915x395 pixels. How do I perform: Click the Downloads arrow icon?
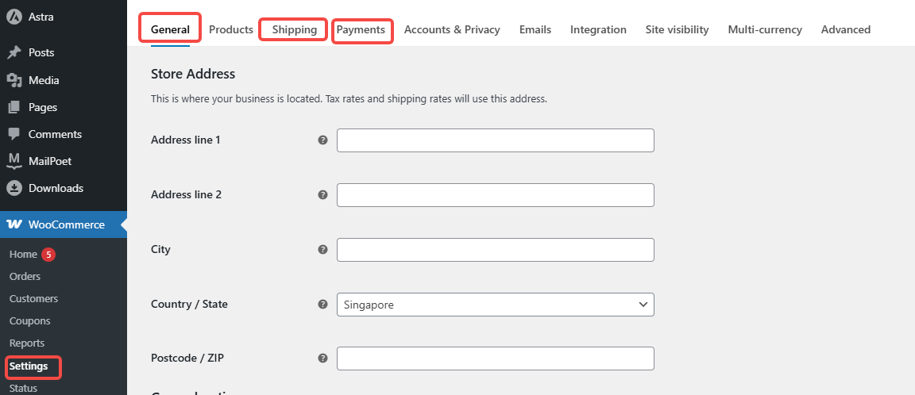(14, 188)
